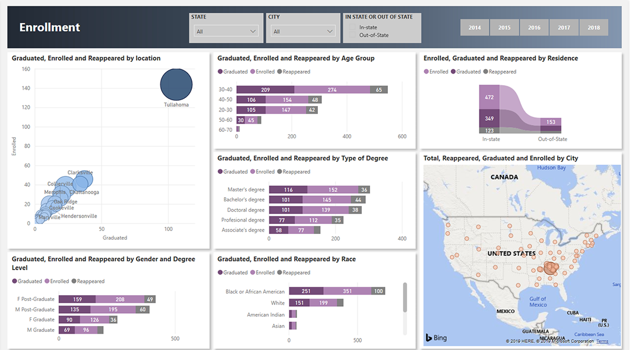Select the 153 Out-of-State segment

coord(551,122)
